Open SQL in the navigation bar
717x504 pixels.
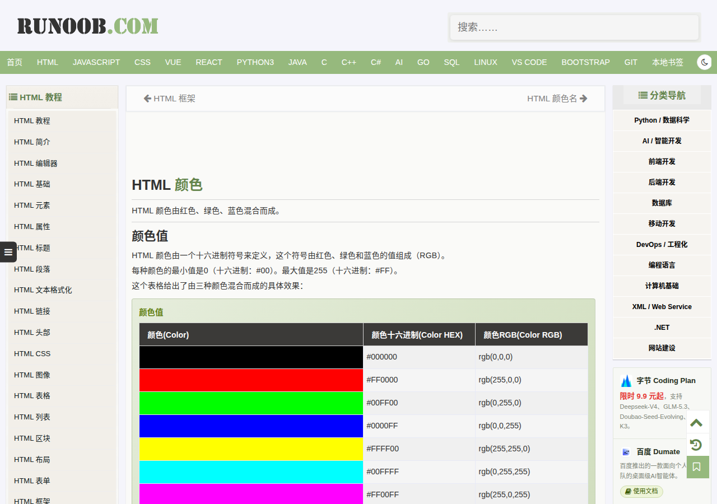pyautogui.click(x=451, y=62)
